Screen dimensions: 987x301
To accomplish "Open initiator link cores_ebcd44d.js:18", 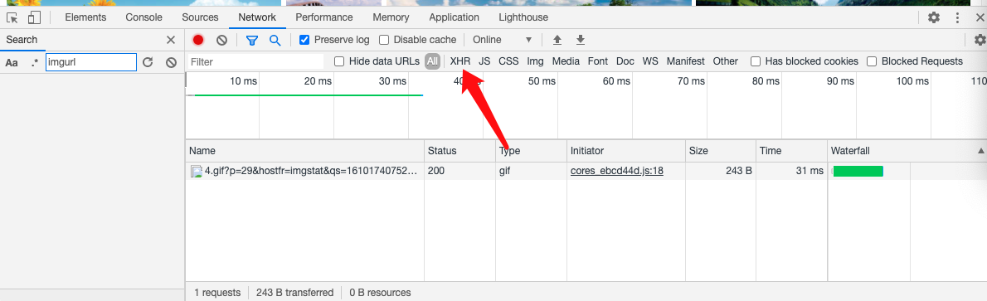I will 617,171.
